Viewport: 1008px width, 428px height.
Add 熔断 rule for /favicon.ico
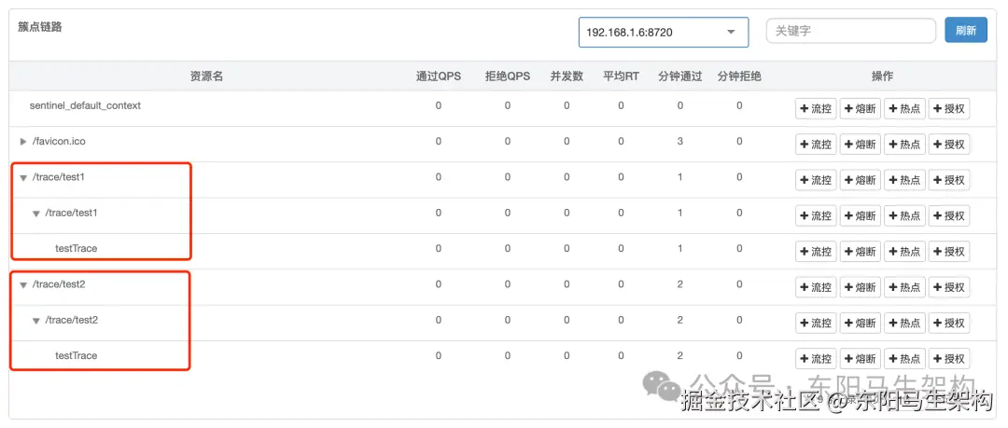(x=860, y=145)
